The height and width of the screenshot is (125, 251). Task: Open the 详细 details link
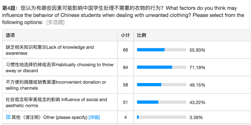click(94, 117)
